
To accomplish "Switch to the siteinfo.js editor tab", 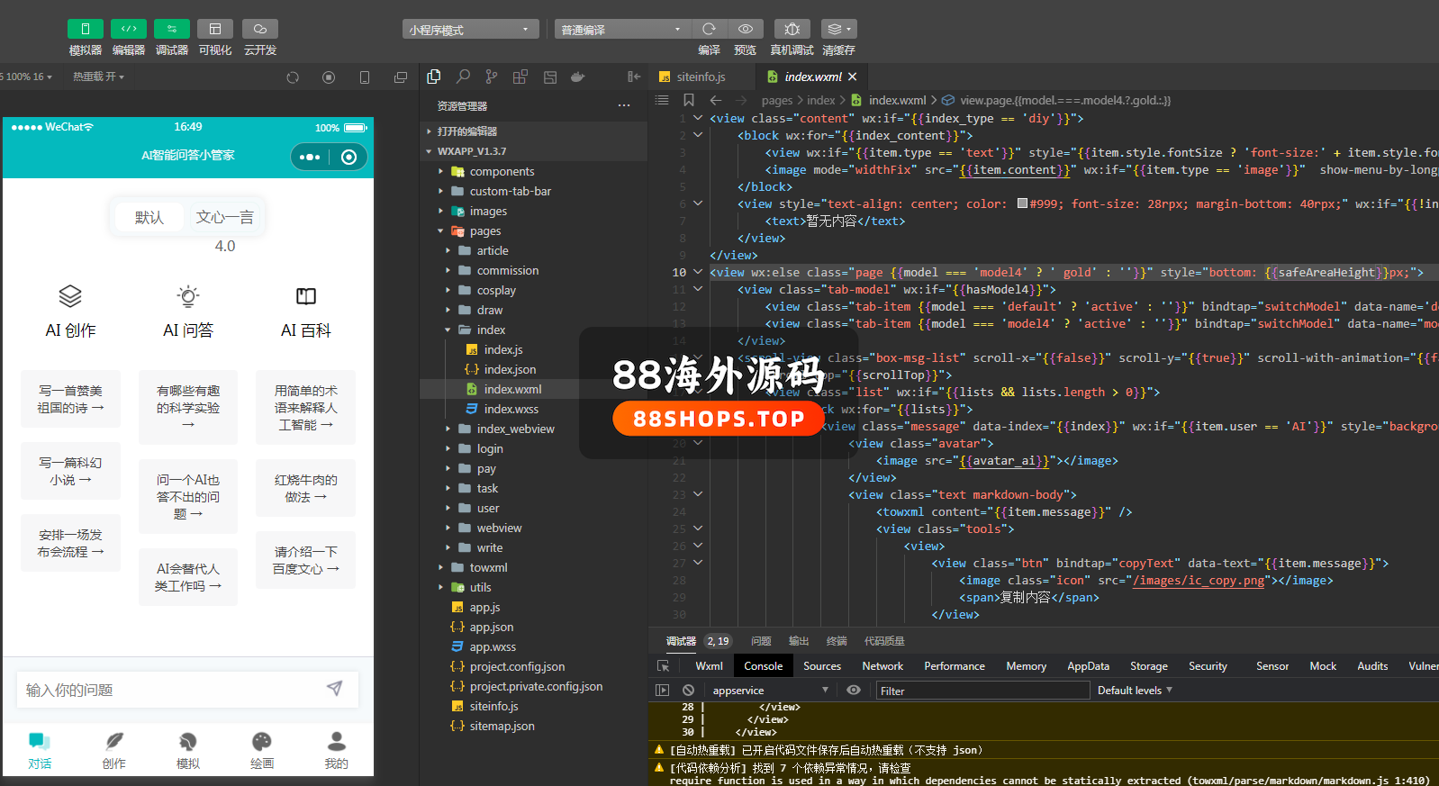I will click(700, 77).
